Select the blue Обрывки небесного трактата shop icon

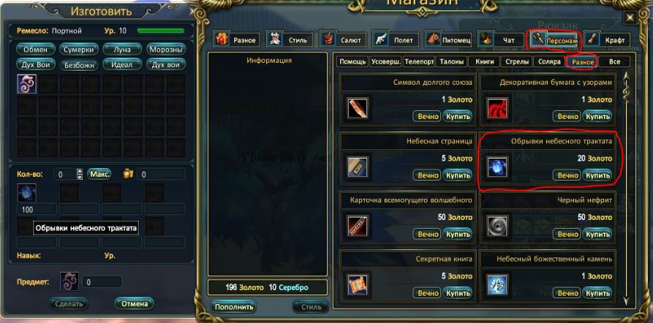(x=498, y=167)
